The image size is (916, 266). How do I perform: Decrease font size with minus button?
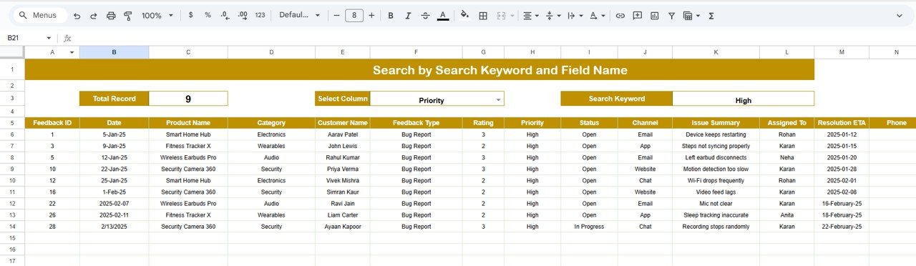[x=336, y=15]
